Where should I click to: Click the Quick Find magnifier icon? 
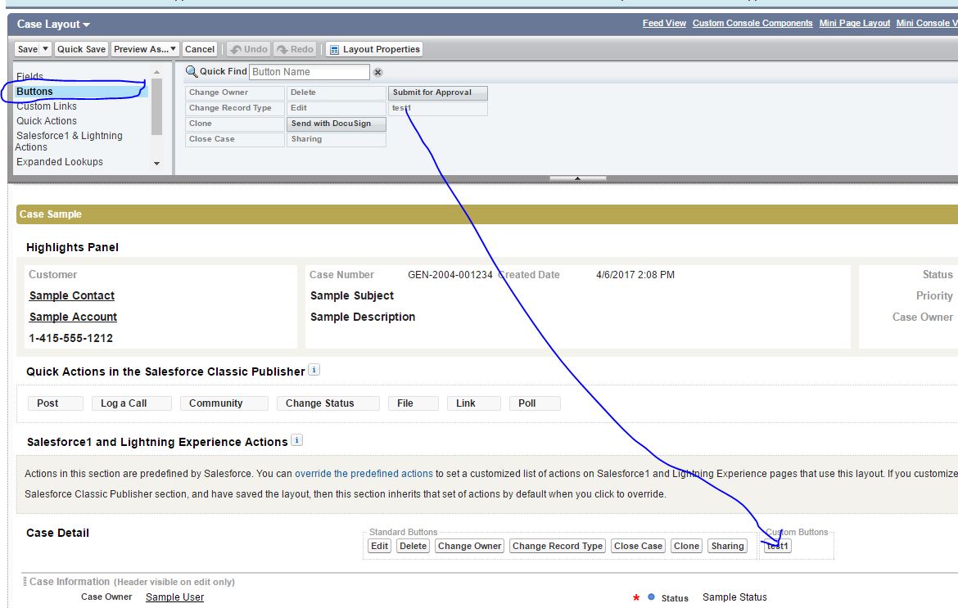[192, 72]
